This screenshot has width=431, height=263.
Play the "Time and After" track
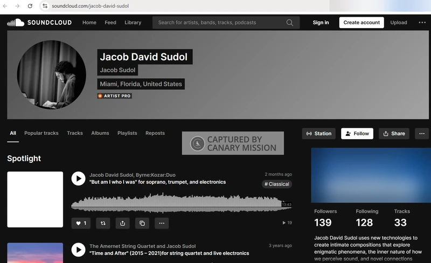coord(78,250)
